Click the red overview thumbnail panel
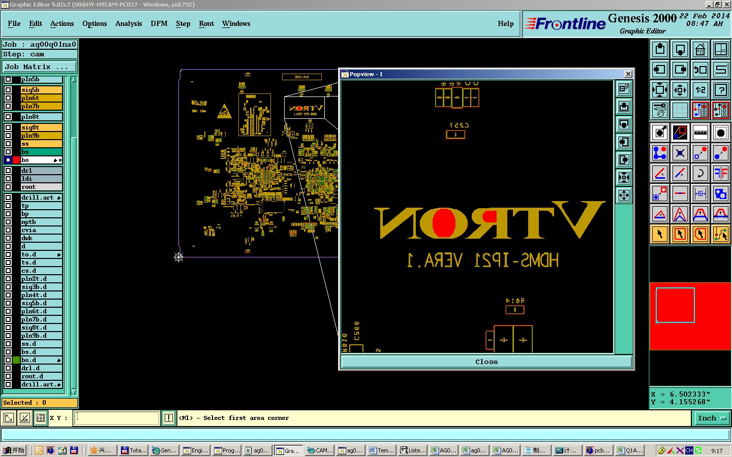732x457 pixels. (690, 316)
